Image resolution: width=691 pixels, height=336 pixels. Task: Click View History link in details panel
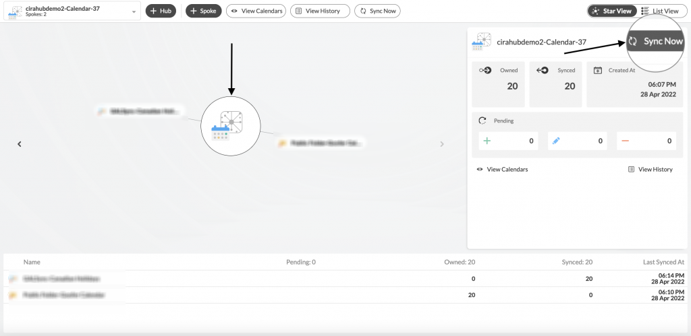pyautogui.click(x=651, y=169)
